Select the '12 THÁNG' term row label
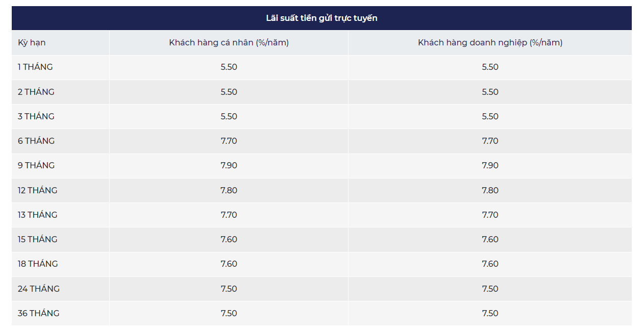The height and width of the screenshot is (330, 643). [38, 190]
